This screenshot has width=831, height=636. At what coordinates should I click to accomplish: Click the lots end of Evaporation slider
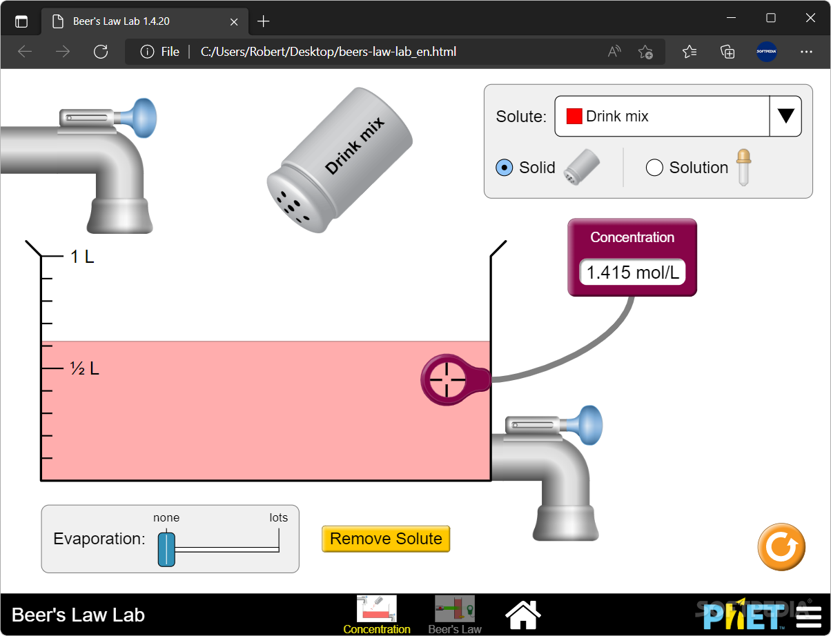coord(279,541)
